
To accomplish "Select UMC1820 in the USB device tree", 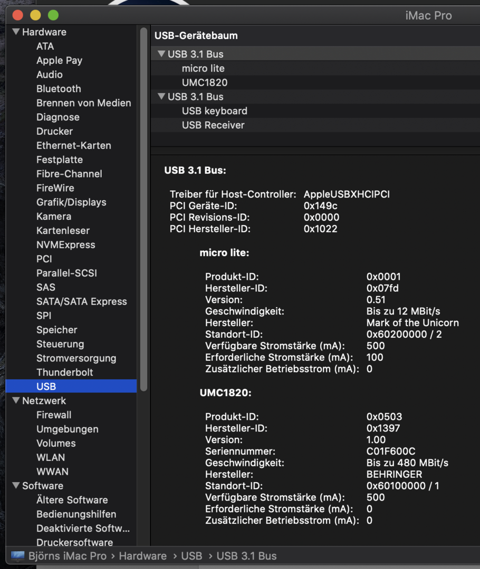I will pos(205,83).
